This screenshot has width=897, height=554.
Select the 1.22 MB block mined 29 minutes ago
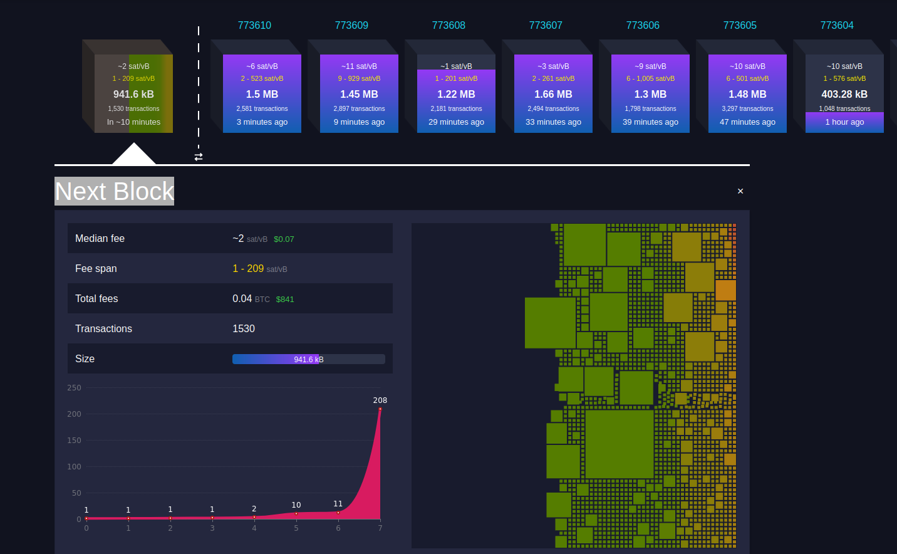[456, 93]
